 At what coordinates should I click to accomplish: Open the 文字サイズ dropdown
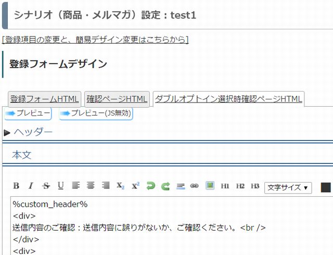tap(288, 188)
